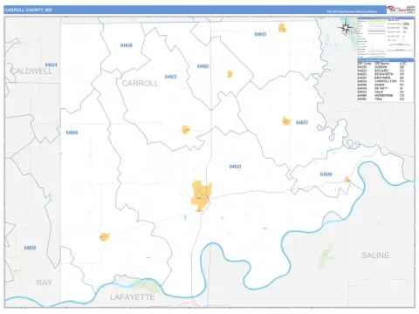The width and height of the screenshot is (419, 314).
Task: Click the large orange Carrollton city area
Action: click(x=201, y=196)
